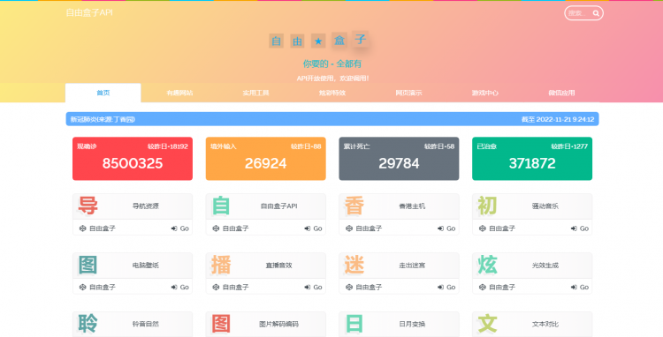Click the star tile in the title
Image resolution: width=663 pixels, height=337 pixels.
coord(318,41)
